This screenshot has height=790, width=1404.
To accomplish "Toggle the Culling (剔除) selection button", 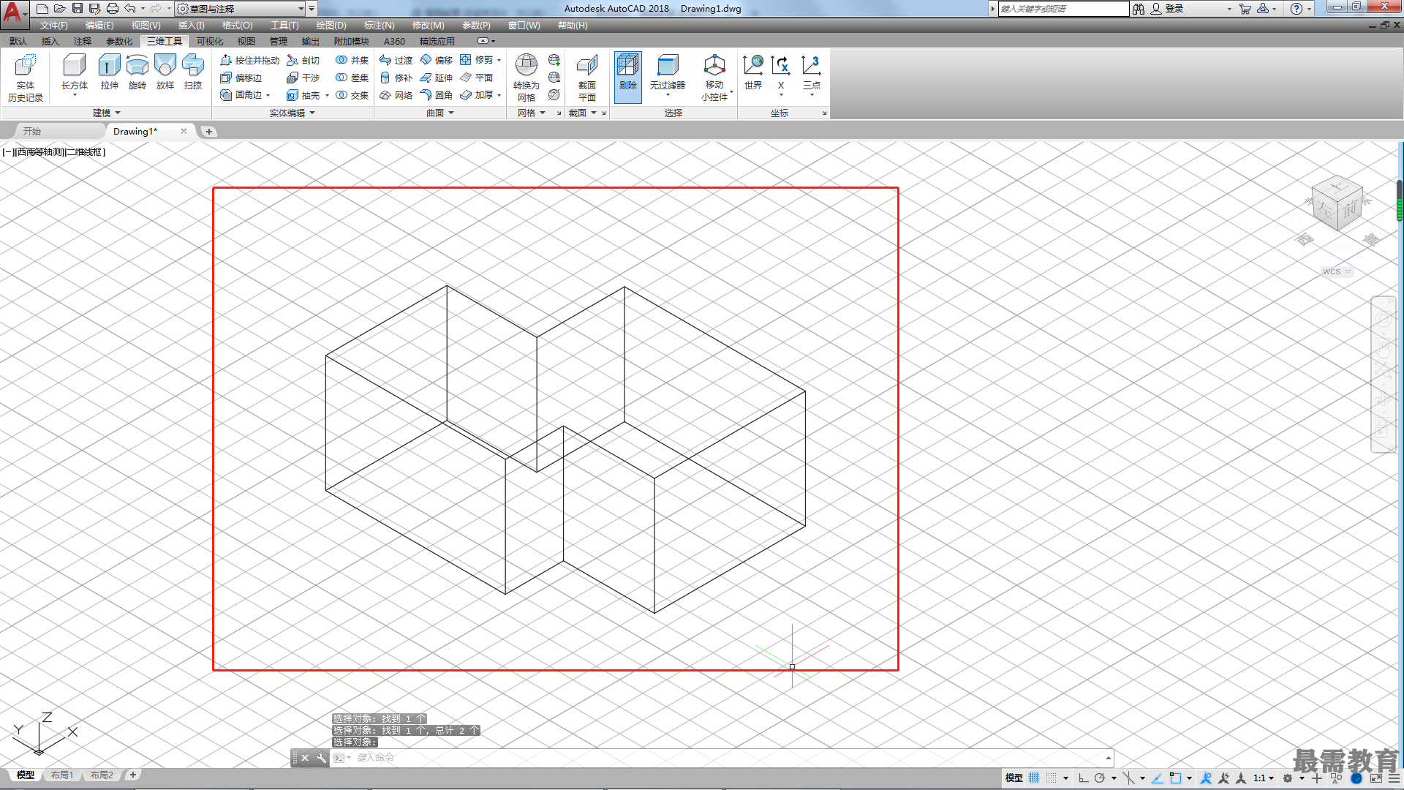I will (628, 77).
